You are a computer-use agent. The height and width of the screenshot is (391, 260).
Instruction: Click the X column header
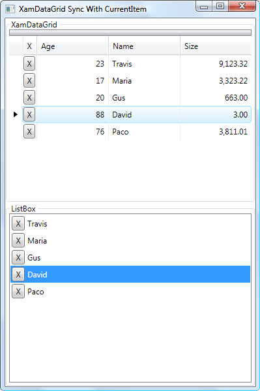pos(29,46)
